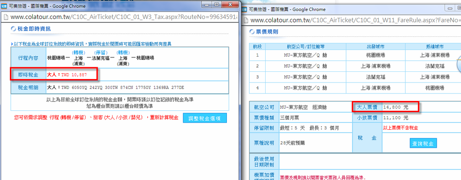Click the value 最短：5 天 最長：3 個月
461x180 pixels.
[310, 128]
